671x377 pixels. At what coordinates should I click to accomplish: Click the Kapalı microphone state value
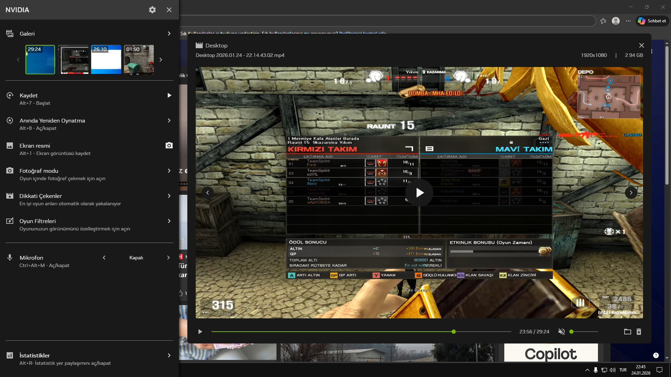click(136, 258)
